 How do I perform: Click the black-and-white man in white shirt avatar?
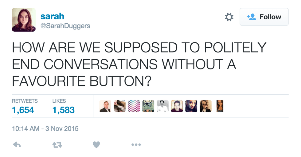coord(162,106)
